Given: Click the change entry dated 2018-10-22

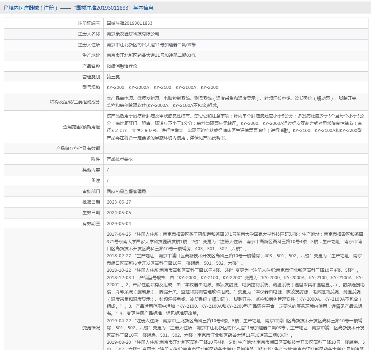Looking at the screenshot, I should tap(233, 271).
